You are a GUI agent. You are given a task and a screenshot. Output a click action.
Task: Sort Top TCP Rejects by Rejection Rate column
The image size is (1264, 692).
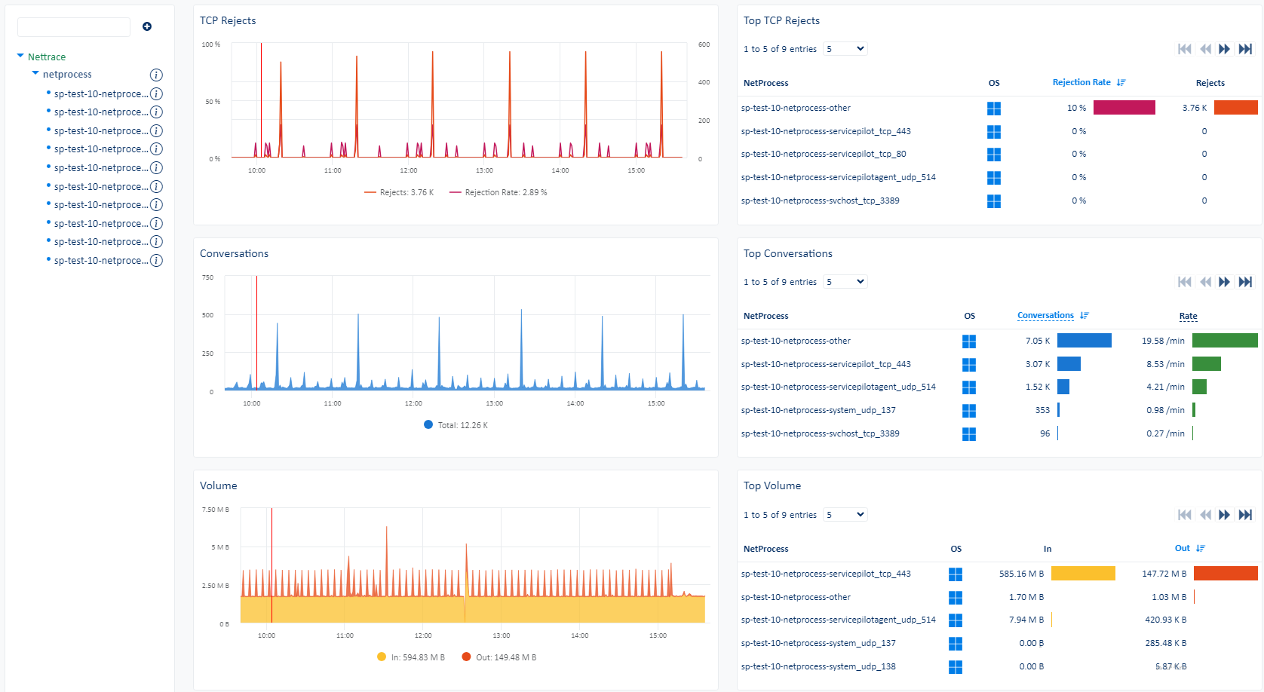point(1081,83)
